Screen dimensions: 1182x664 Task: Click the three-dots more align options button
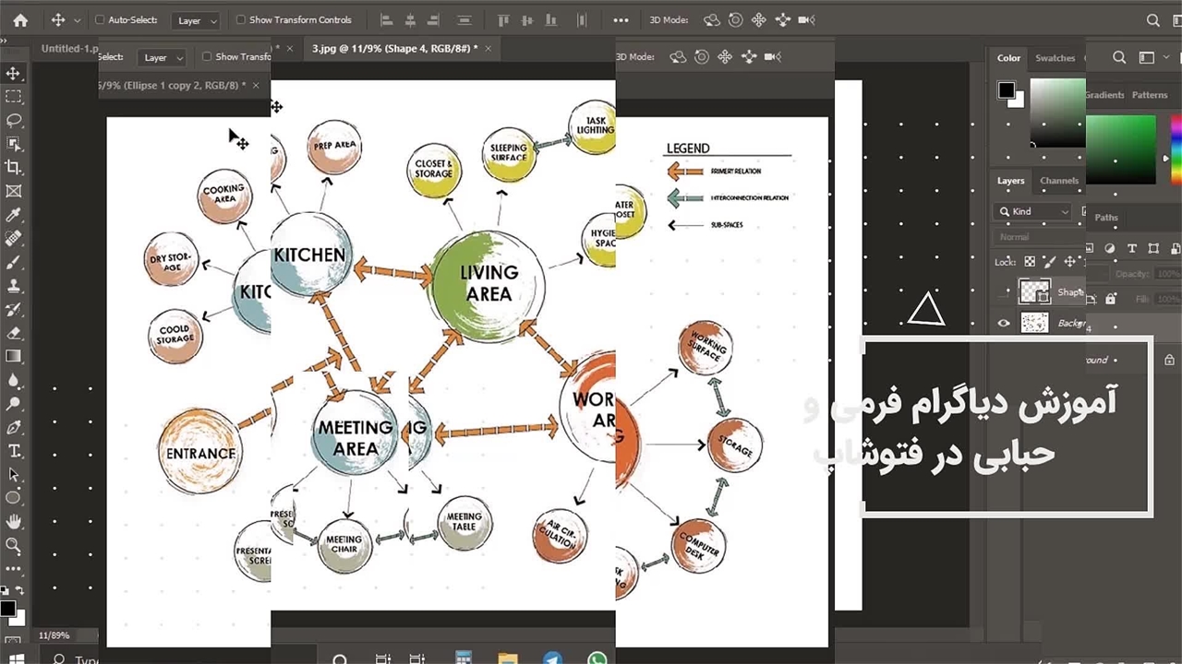(621, 19)
